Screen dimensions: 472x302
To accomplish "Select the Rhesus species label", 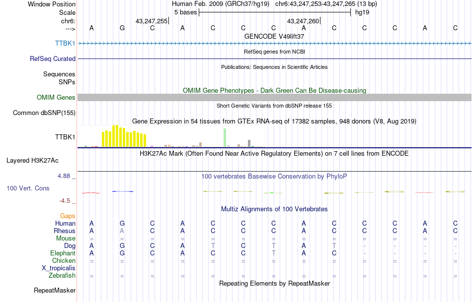I will coord(65,231).
